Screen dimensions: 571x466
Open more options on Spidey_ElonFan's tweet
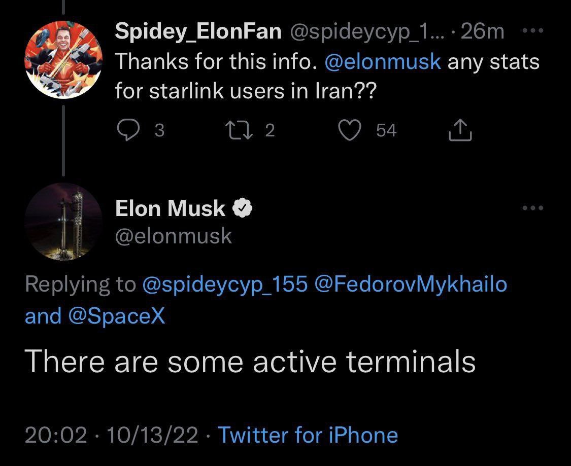533,31
